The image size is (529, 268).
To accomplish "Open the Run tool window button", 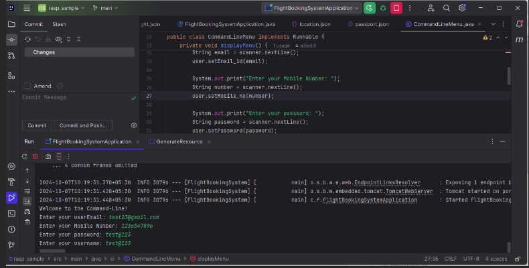I will pos(11,198).
